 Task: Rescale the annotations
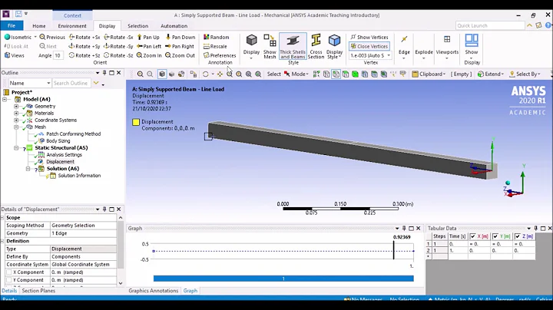tap(215, 46)
